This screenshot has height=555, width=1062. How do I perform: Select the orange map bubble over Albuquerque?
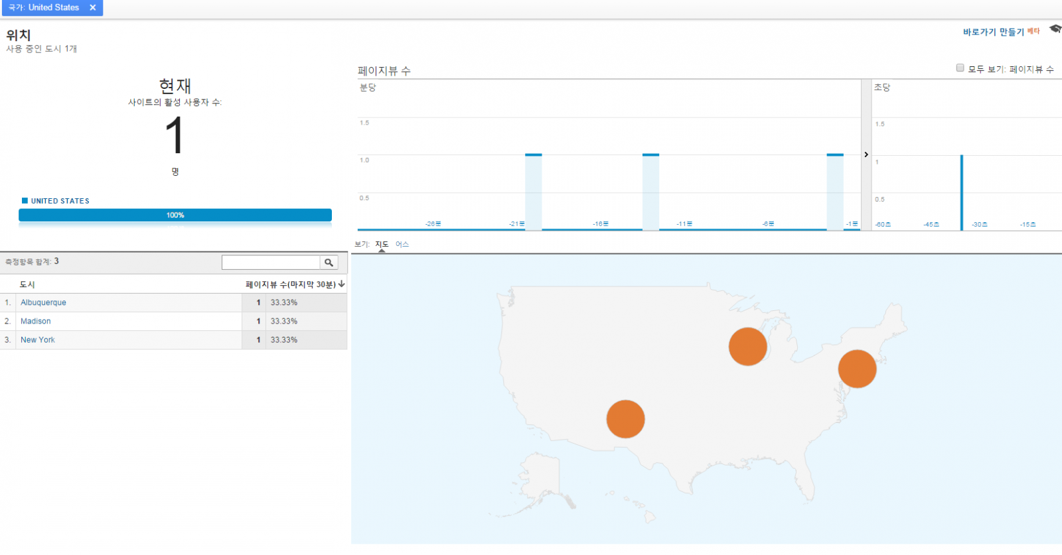[x=625, y=419]
